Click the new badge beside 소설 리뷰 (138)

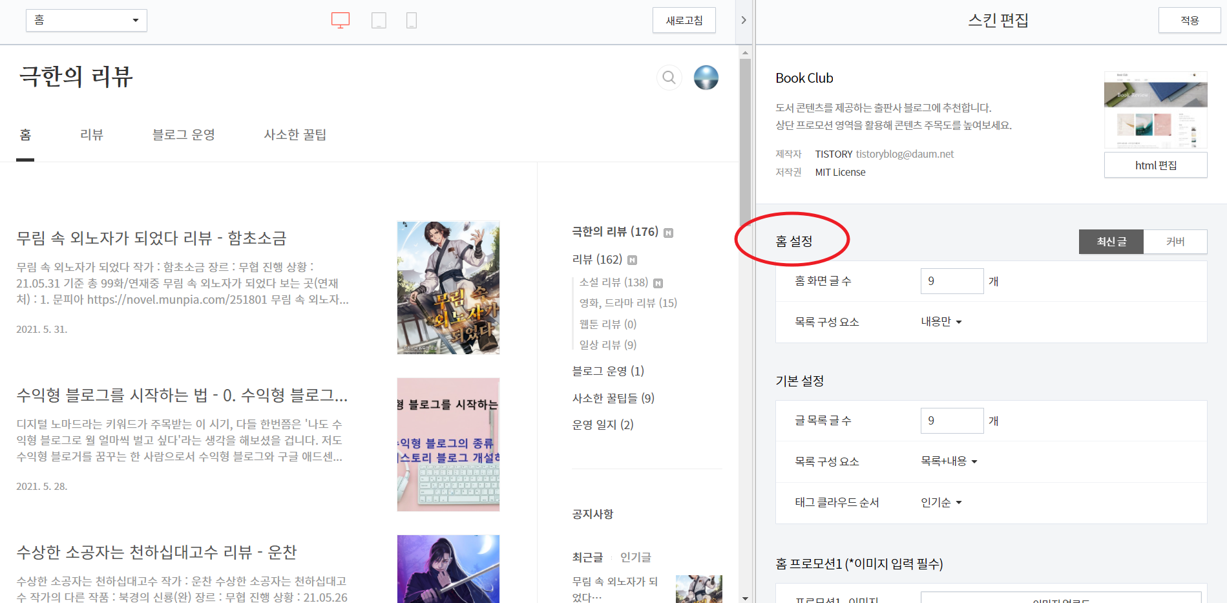click(658, 283)
